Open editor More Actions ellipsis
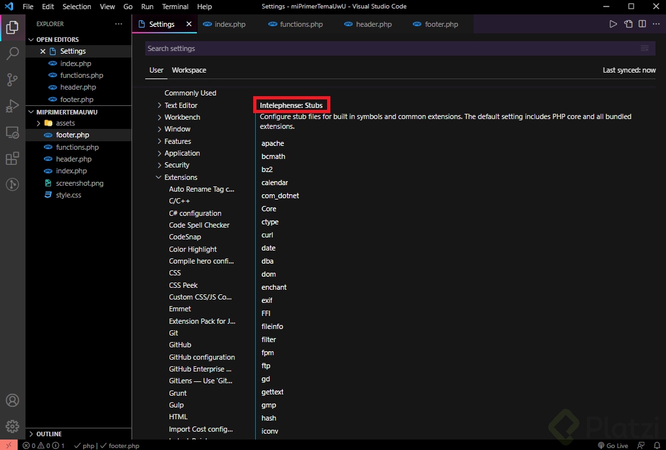 [x=656, y=24]
